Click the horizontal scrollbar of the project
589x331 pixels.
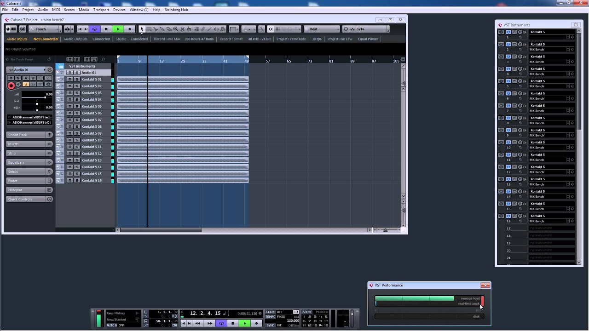pos(160,229)
